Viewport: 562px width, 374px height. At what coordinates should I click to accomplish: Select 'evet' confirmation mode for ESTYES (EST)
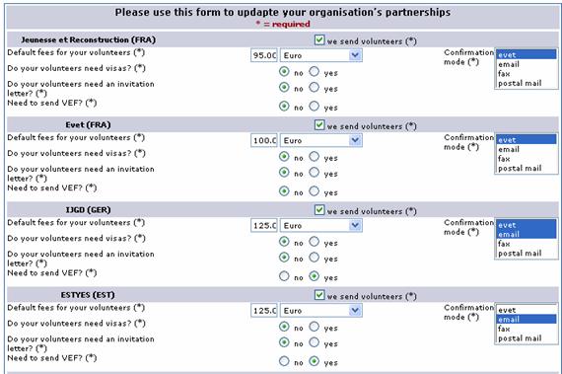[527, 310]
